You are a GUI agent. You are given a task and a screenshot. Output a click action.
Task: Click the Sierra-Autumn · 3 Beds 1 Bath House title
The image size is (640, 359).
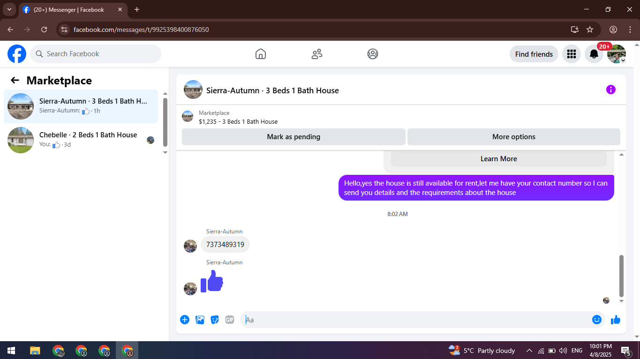272,90
